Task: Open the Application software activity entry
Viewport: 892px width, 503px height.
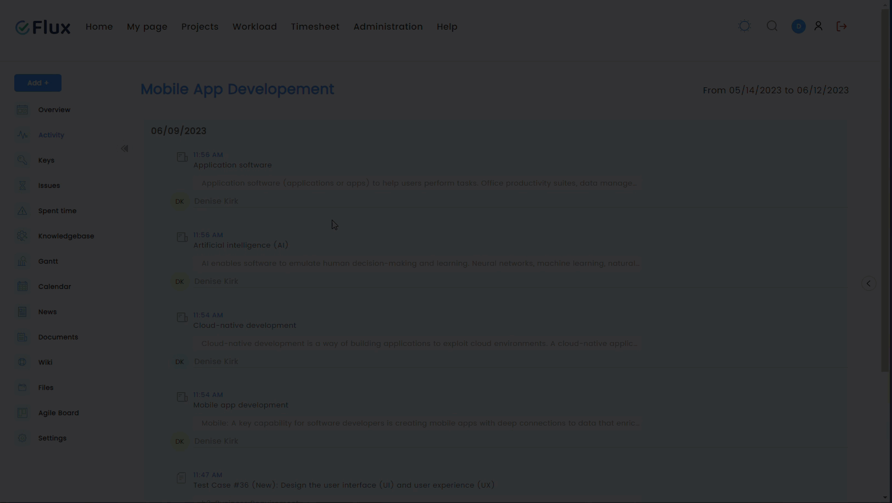Action: (232, 165)
